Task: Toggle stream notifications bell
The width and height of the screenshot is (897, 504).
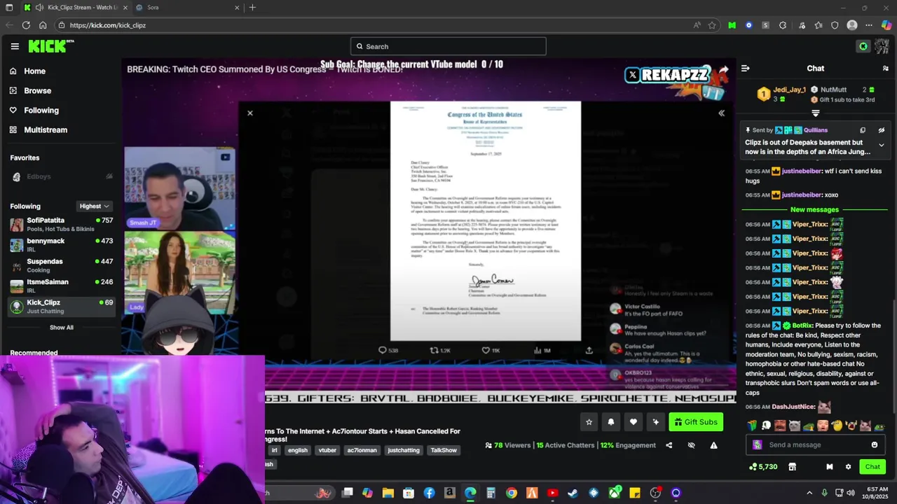Action: point(611,422)
